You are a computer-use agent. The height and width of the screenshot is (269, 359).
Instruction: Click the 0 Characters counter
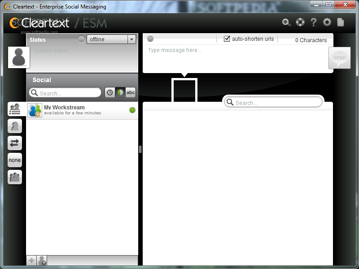coord(311,40)
